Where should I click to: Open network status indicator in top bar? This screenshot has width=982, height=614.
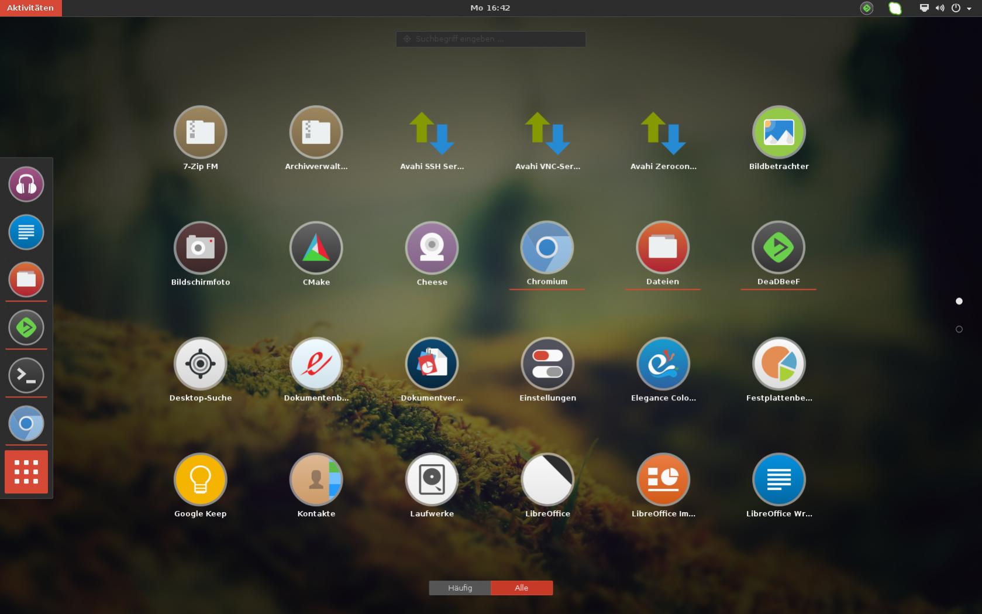pos(924,8)
